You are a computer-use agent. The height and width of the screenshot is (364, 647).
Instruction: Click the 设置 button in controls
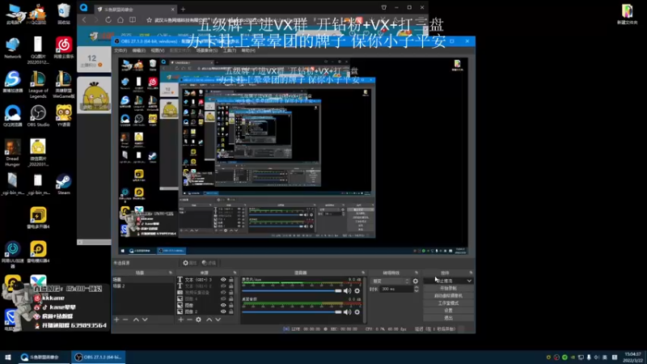[448, 311]
